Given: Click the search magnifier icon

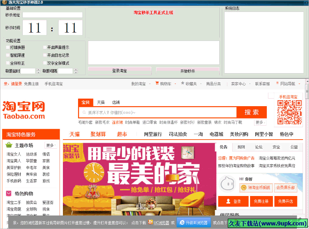Looking at the screenshot, I should click(x=84, y=113).
